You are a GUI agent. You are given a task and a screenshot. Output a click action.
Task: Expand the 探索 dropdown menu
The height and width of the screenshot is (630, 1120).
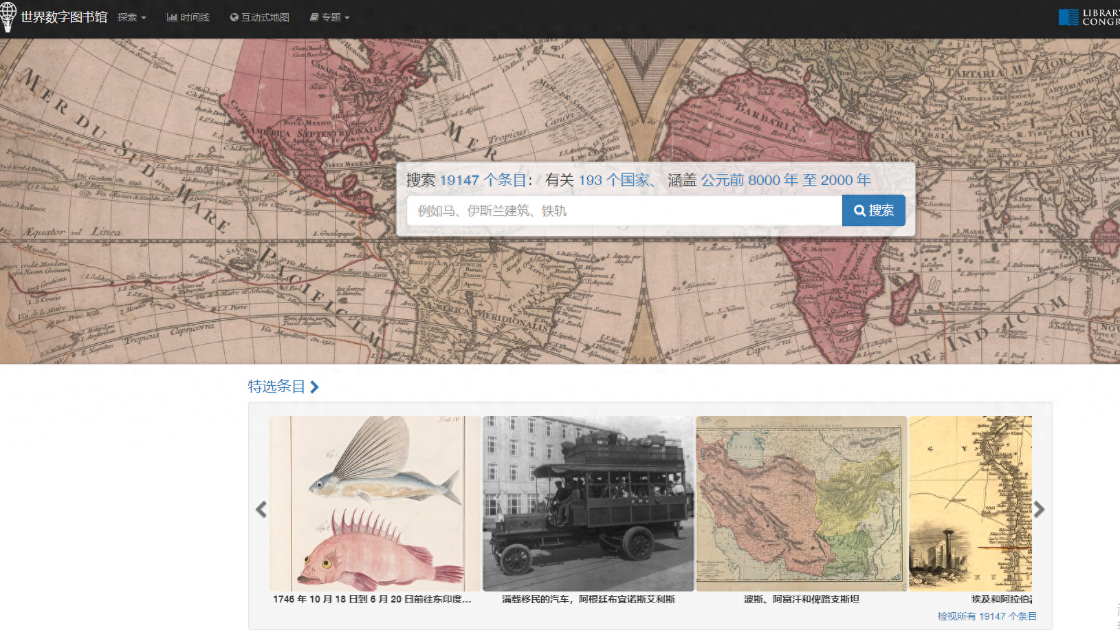132,17
